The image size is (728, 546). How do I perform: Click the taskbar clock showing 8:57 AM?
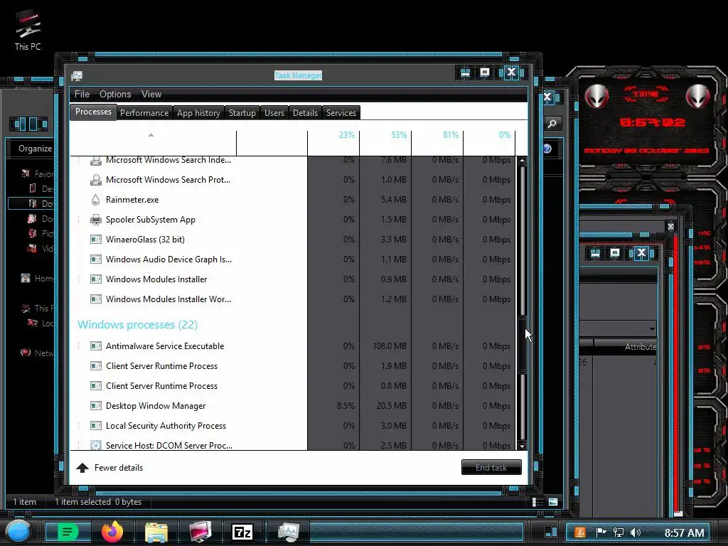[684, 532]
